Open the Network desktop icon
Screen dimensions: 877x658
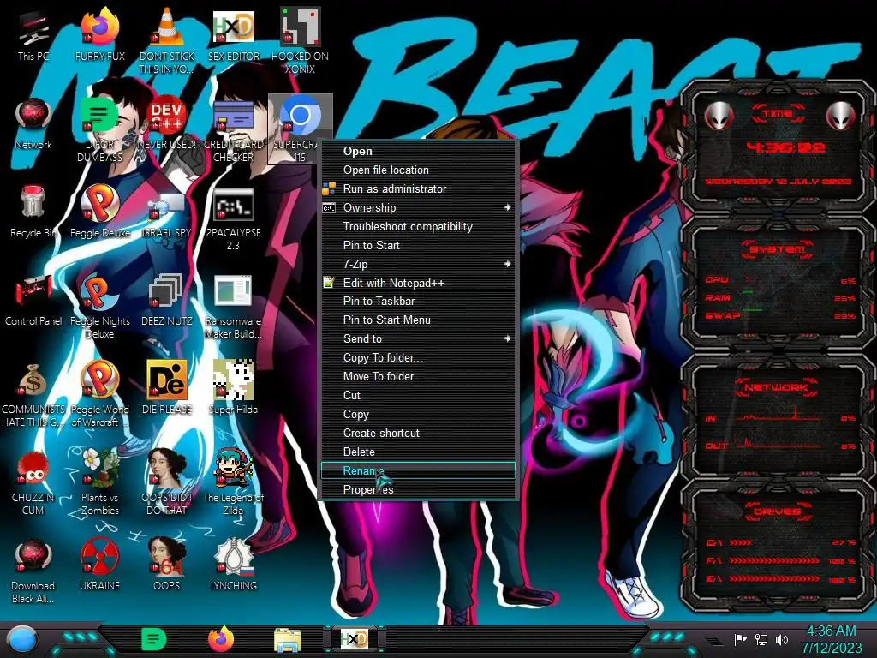(x=33, y=123)
